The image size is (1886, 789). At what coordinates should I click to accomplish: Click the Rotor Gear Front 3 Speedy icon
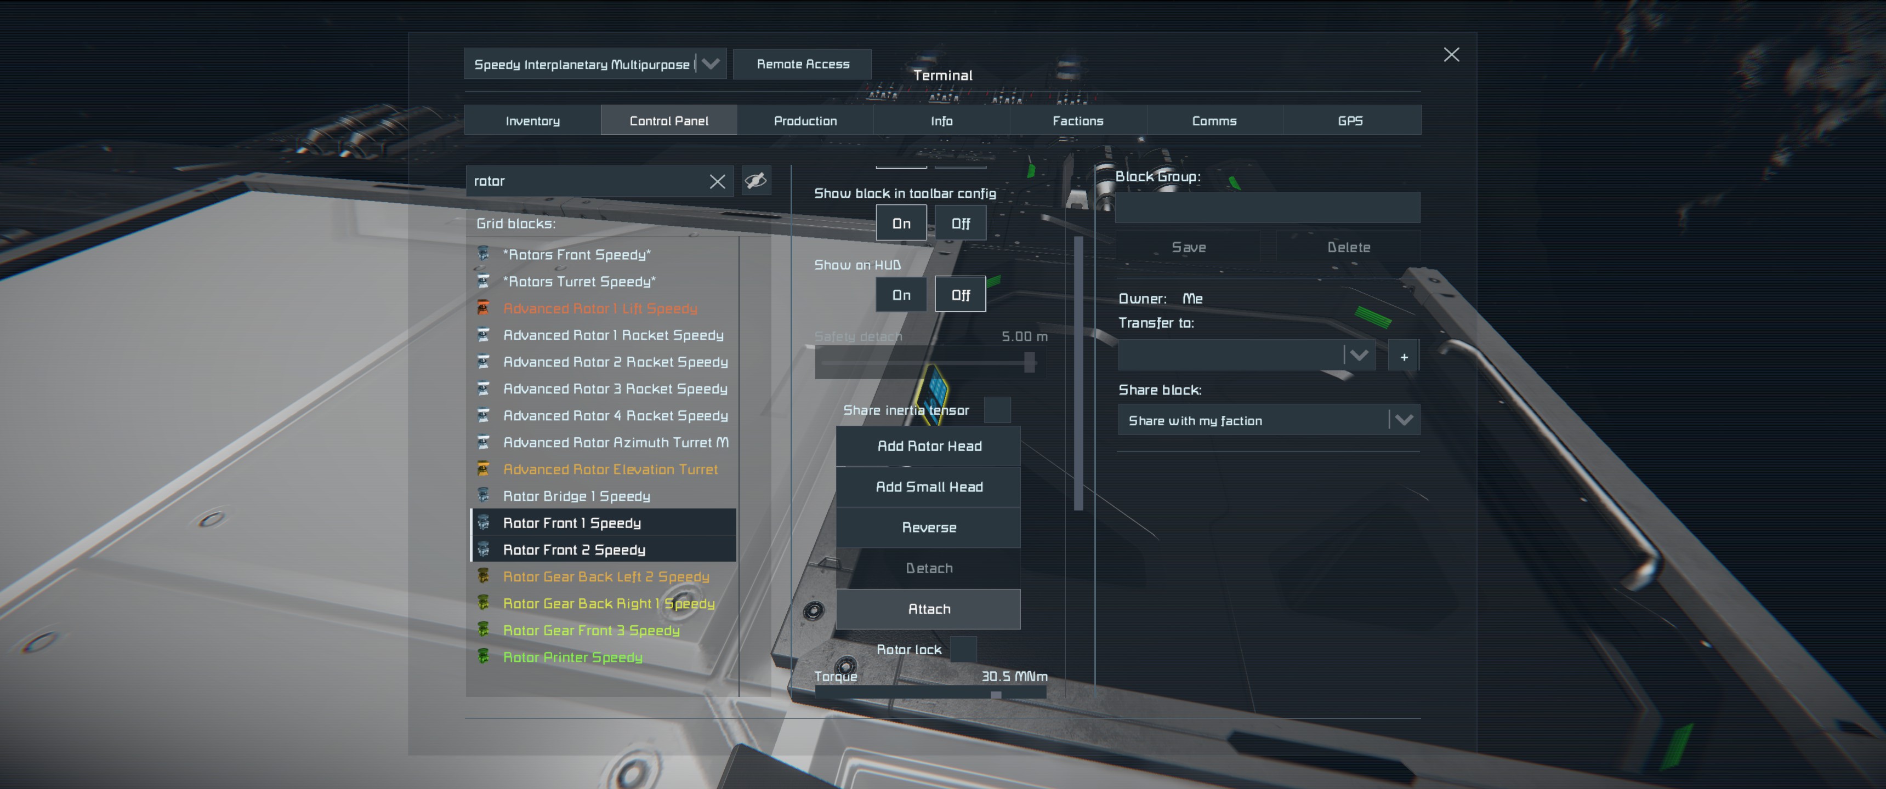coord(483,630)
